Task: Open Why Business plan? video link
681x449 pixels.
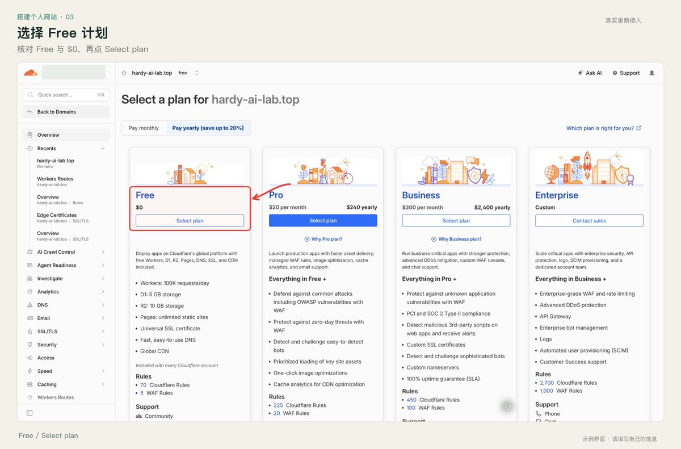Action: (456, 240)
